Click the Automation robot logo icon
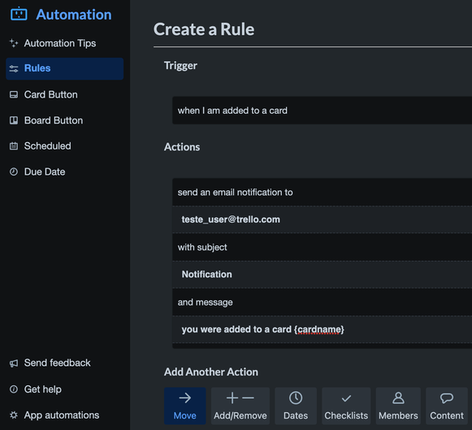This screenshot has height=430, width=472. click(x=19, y=14)
